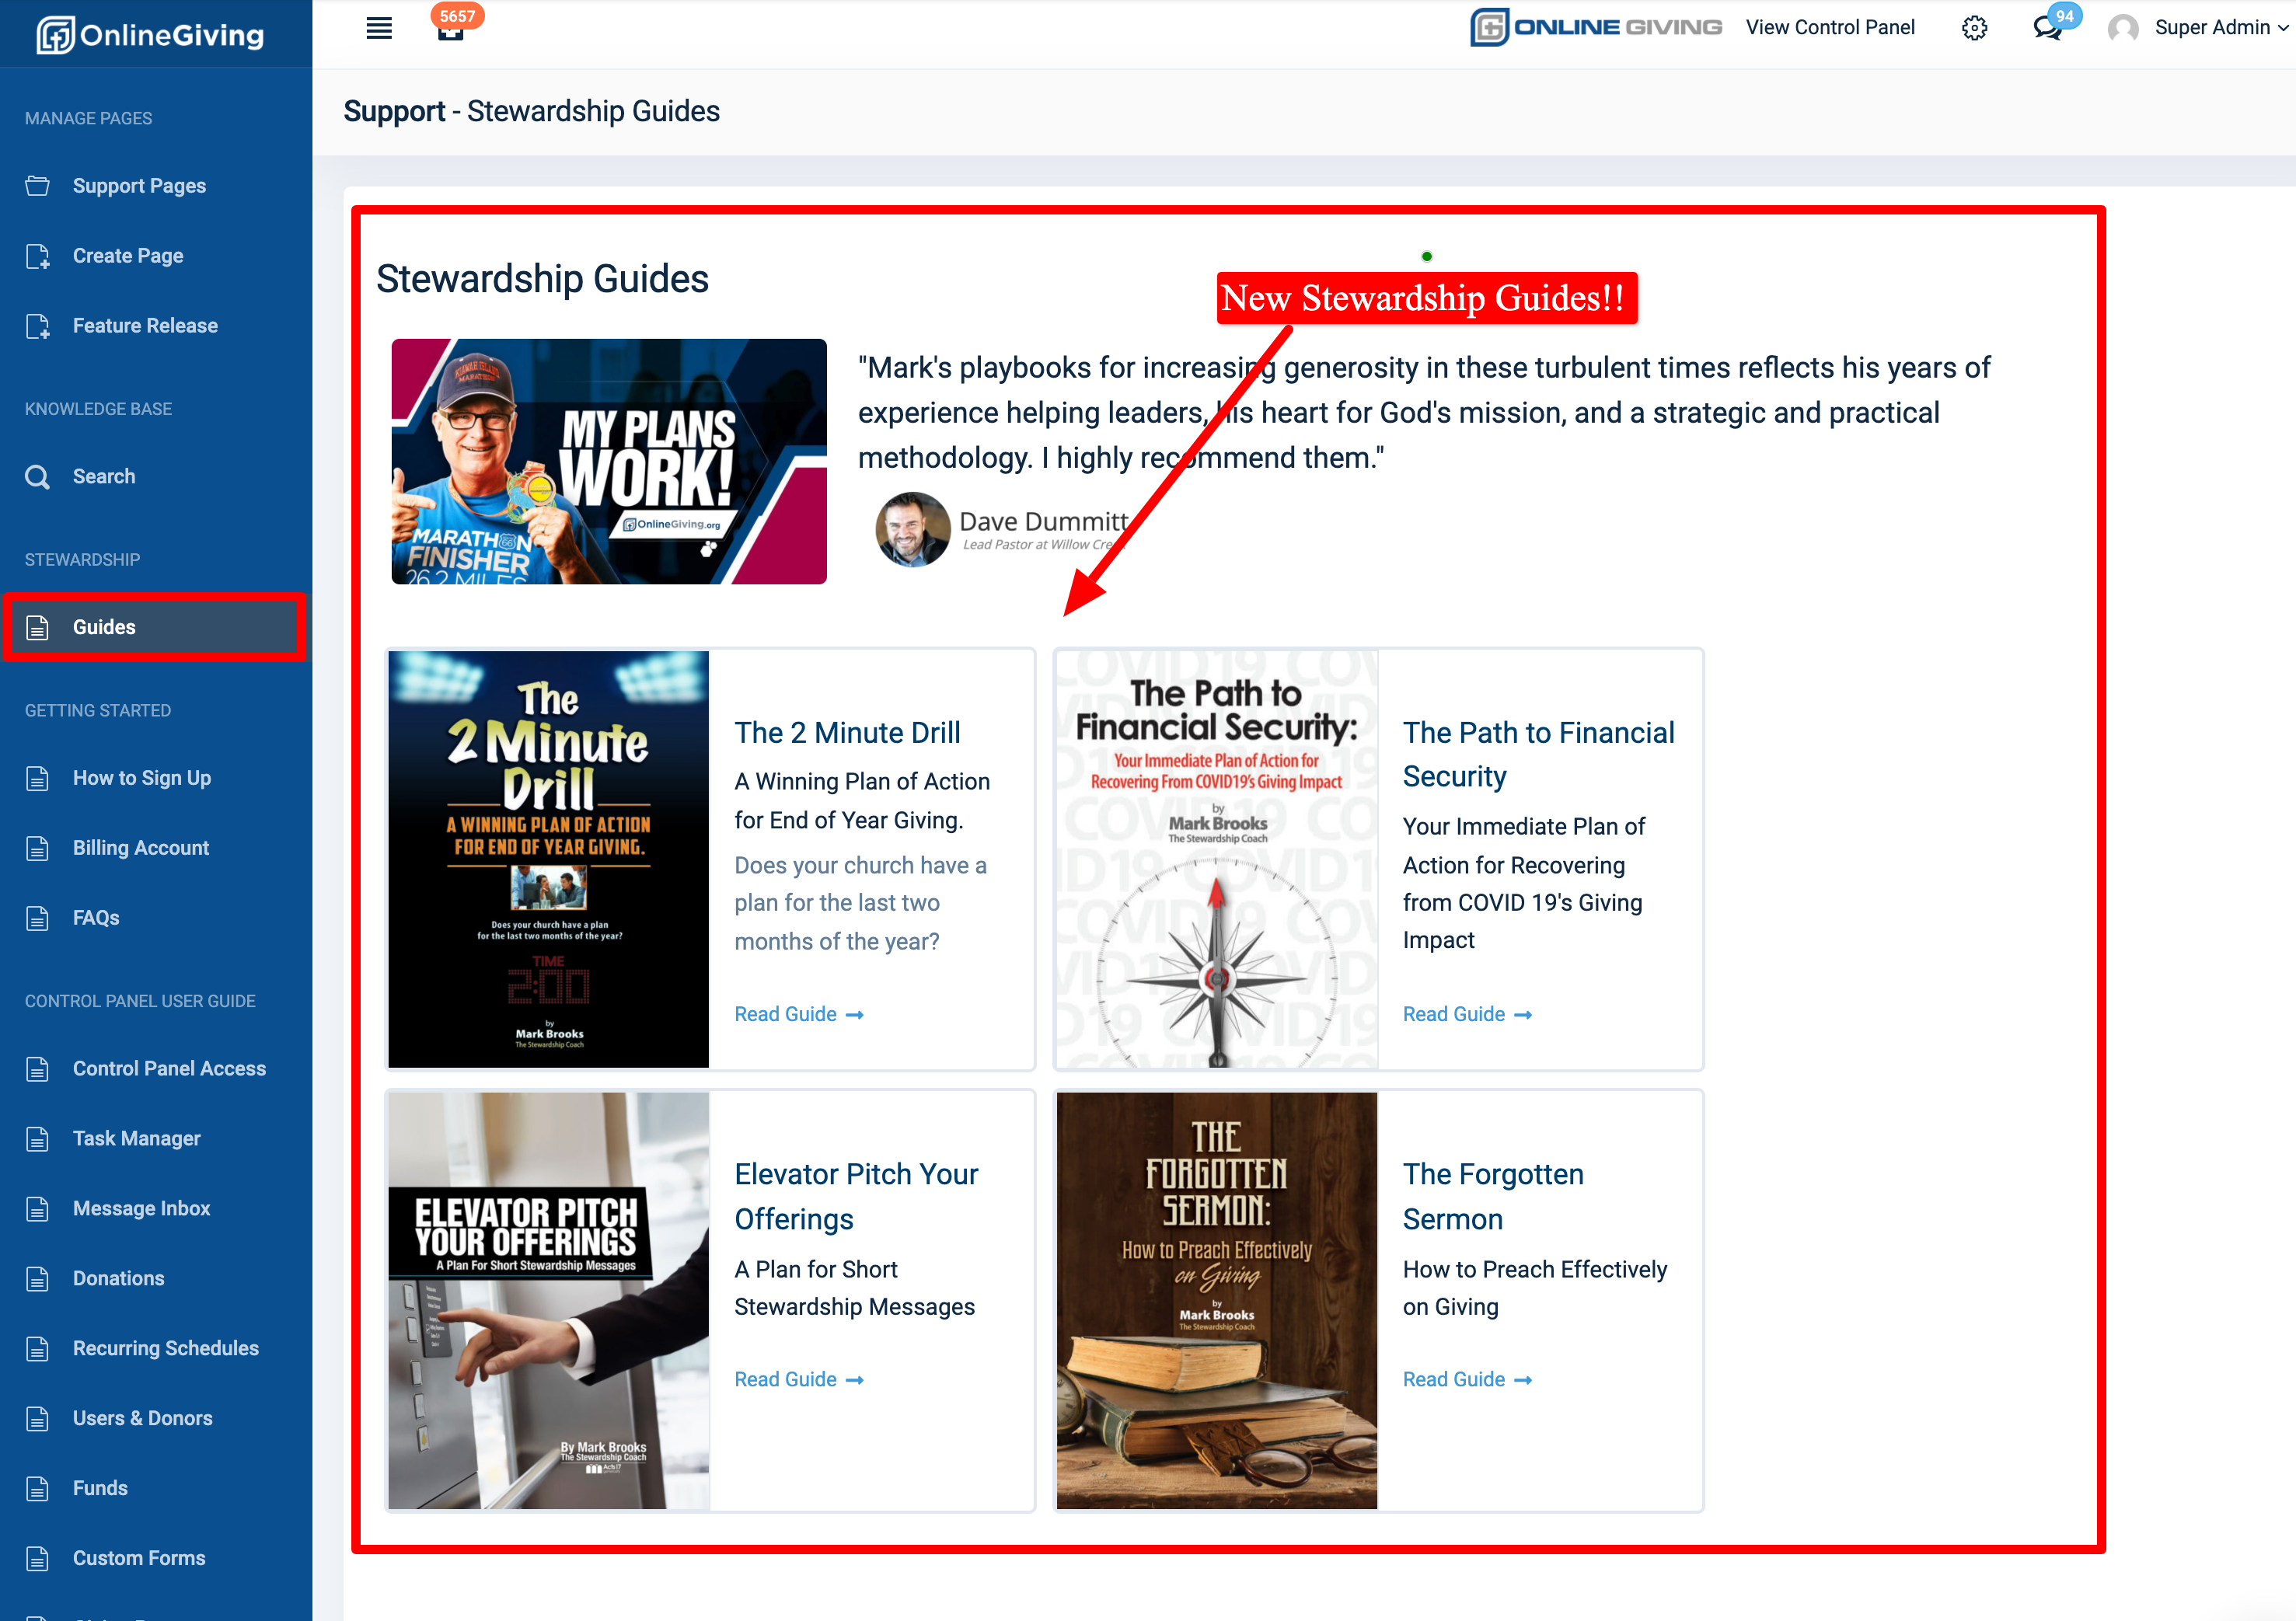Screen dimensions: 2296x1621
Task: Click the Feature Release document icon
Action: pyautogui.click(x=38, y=326)
